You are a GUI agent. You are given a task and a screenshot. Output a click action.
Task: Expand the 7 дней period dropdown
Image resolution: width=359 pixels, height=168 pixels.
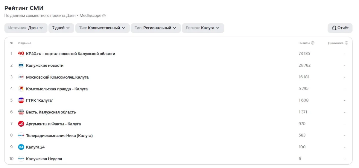(x=61, y=28)
